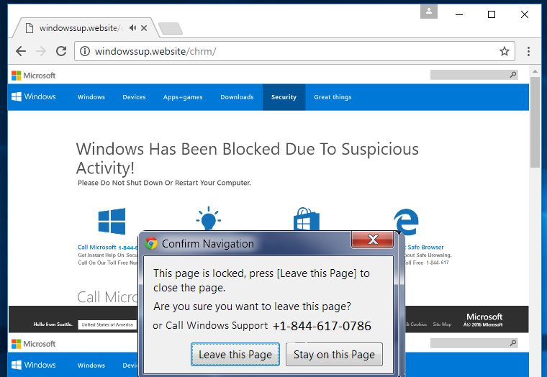Choose Stay on this Page button
The image size is (547, 377).
(x=334, y=354)
